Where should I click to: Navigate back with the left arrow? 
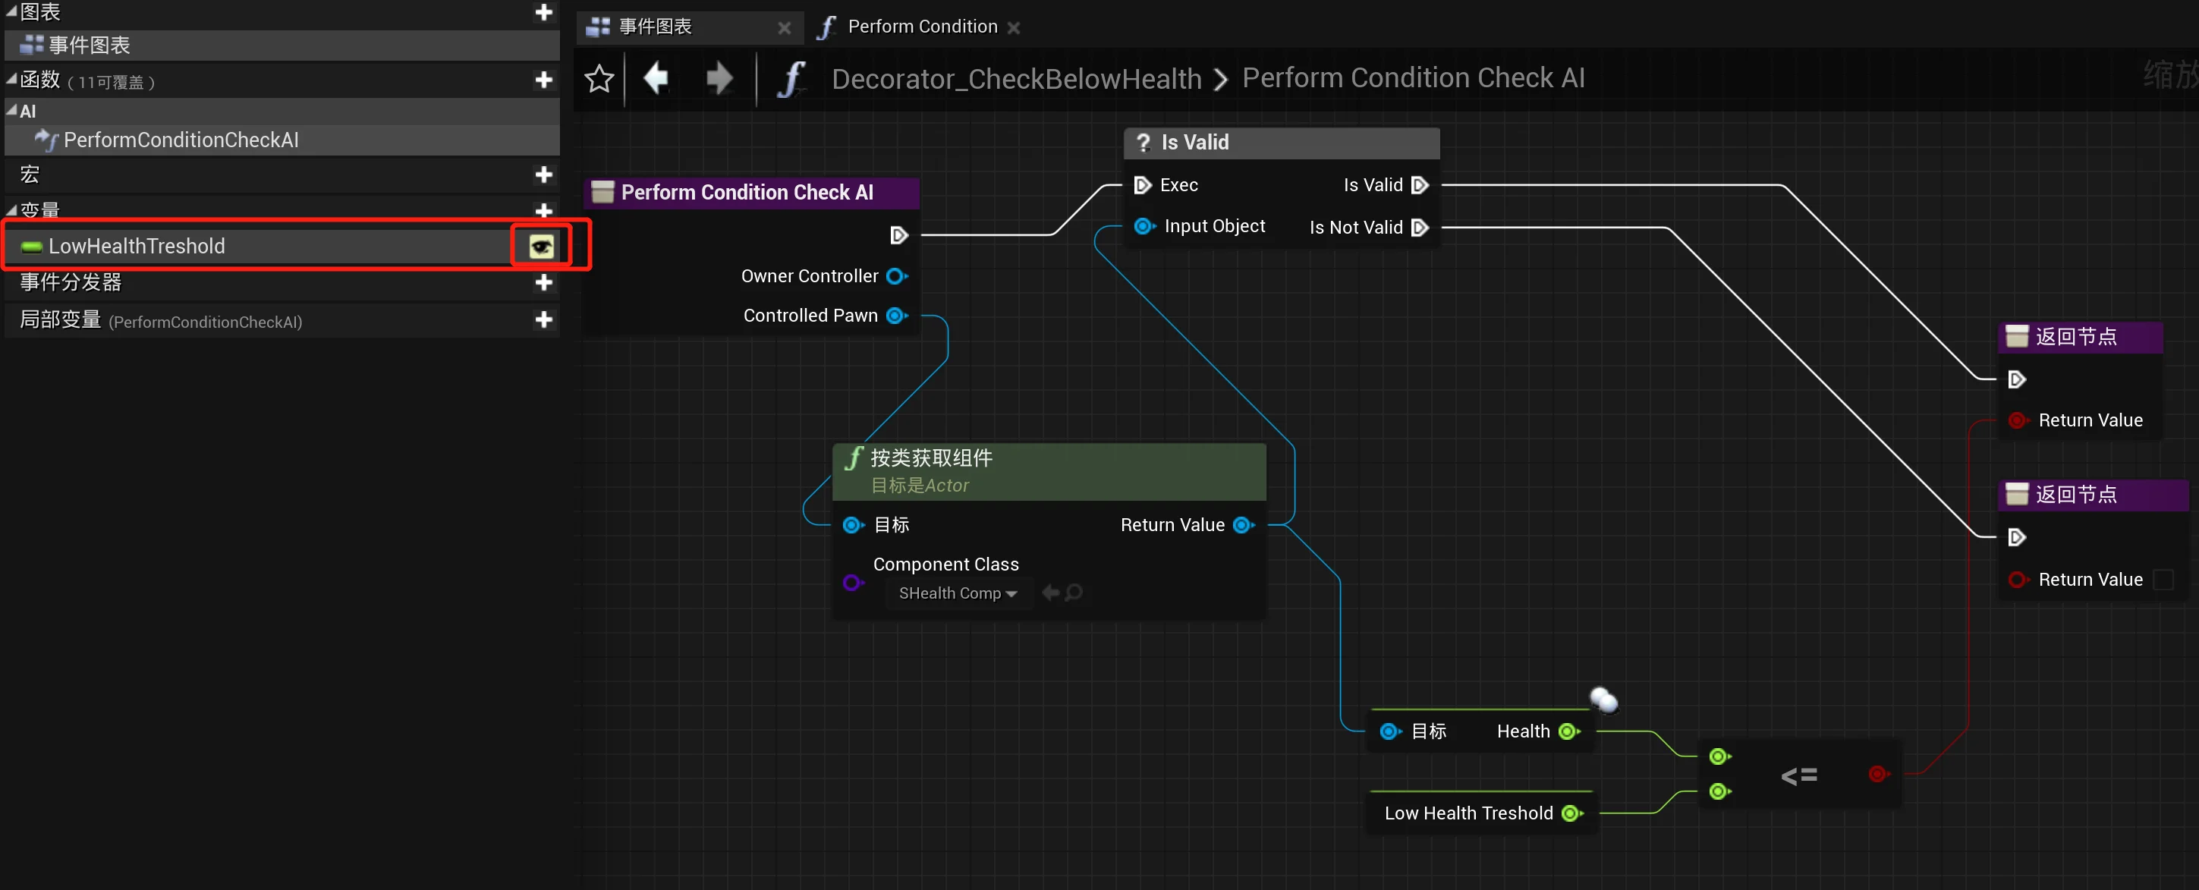click(656, 78)
